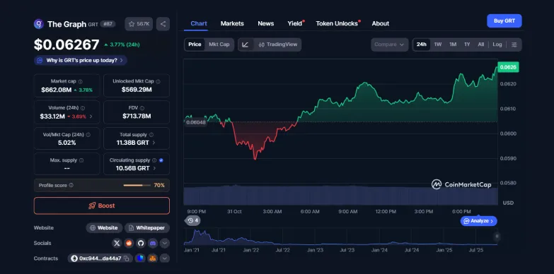Select Mkt Cap chart toggle
554x274 pixels.
tap(219, 44)
